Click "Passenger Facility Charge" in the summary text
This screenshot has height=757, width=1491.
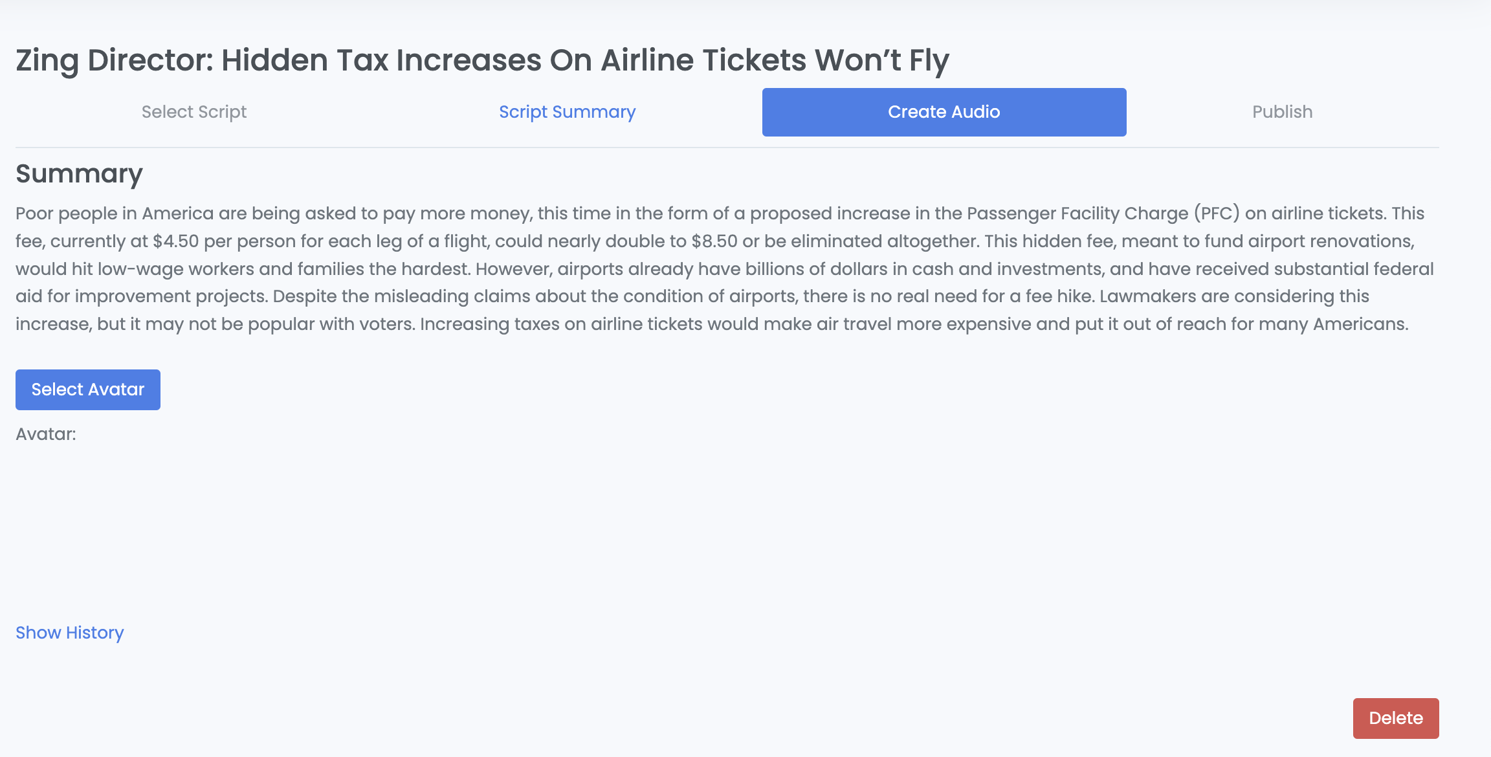tap(1077, 214)
